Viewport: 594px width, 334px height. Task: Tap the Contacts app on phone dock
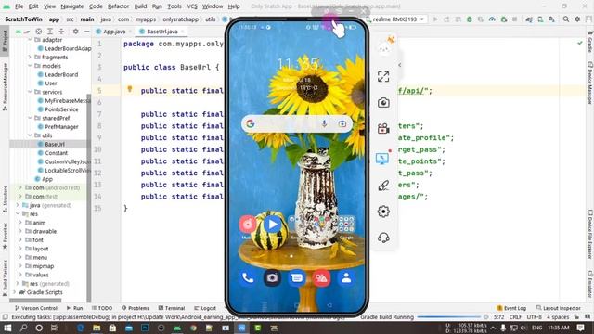(346, 278)
